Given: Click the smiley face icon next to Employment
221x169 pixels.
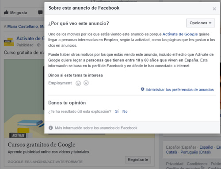Looking at the screenshot, I should coord(78,83).
